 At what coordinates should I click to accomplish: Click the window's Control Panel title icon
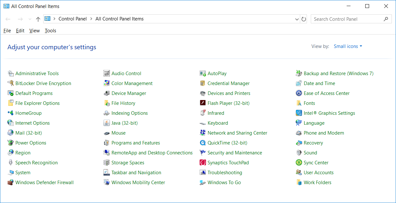[x=6, y=6]
